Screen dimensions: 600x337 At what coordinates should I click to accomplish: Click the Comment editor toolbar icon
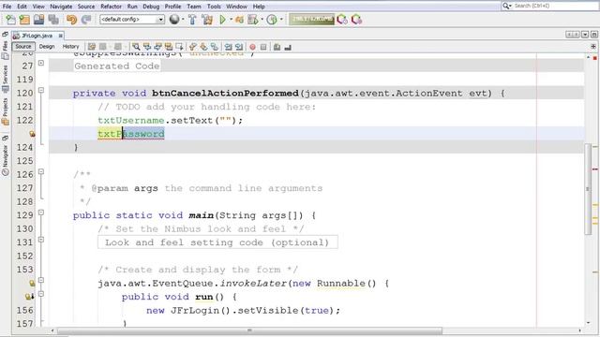(x=277, y=47)
